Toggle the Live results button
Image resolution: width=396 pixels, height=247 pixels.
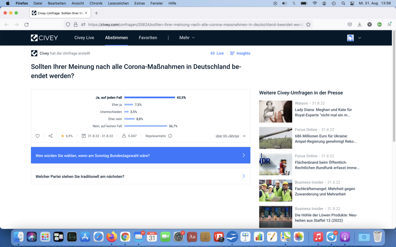pos(217,53)
